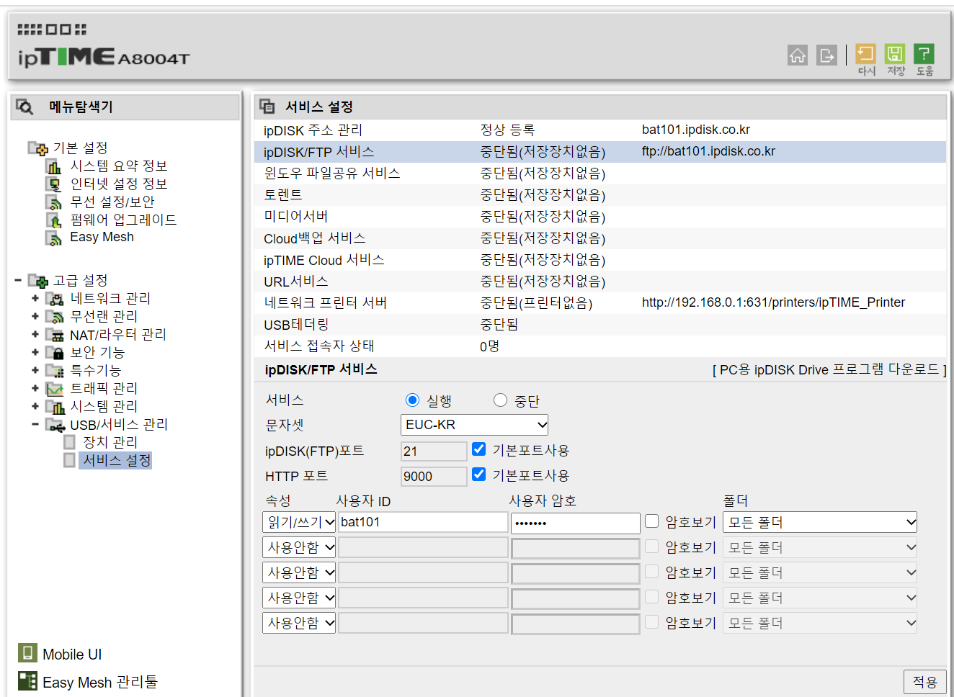This screenshot has width=954, height=697.
Task: Select the 중단 radio button
Action: 500,400
